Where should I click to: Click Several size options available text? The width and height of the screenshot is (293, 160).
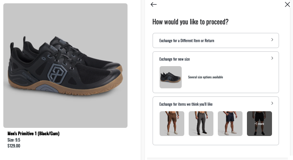[205, 77]
